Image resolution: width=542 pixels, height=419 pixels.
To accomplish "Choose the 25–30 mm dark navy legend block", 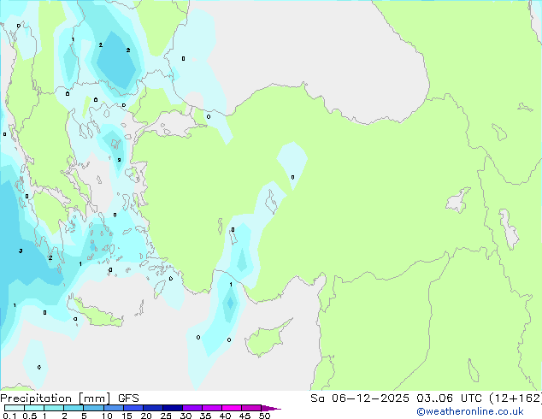I will click(x=173, y=408).
